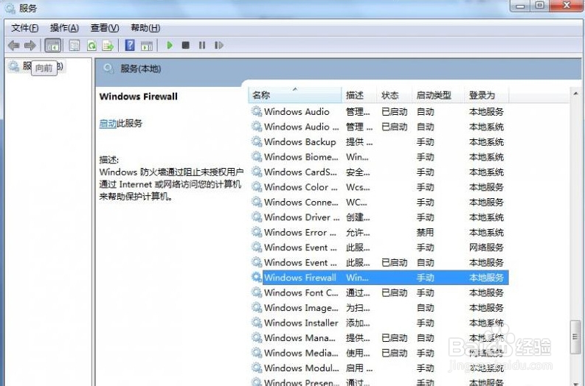Click the vertical scrollbar thumb of services list

click(x=575, y=337)
